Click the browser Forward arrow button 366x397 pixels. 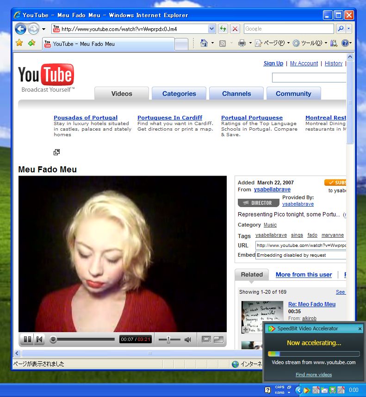(x=33, y=29)
